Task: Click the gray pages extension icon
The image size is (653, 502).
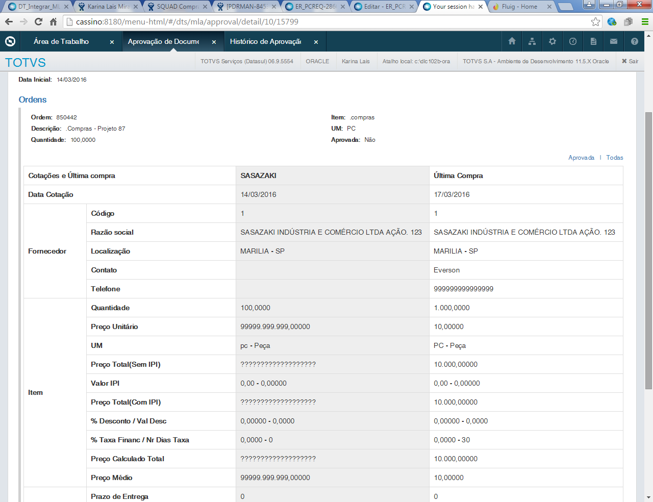Action: 628,21
